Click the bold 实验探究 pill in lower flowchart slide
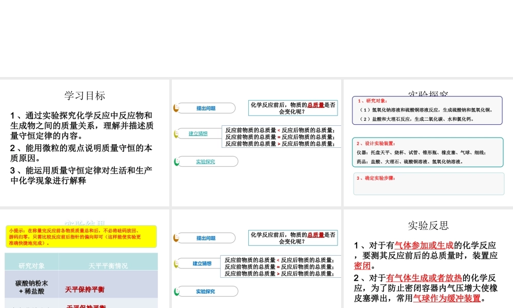The height and width of the screenshot is (308, 513). (206, 291)
